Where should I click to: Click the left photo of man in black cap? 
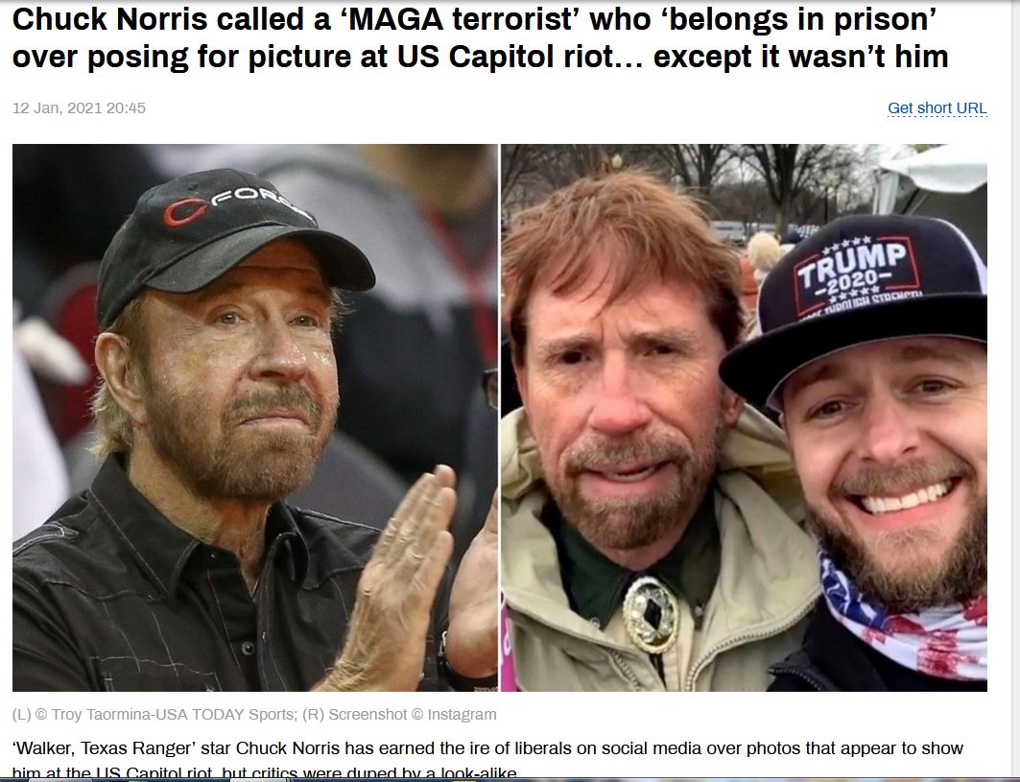(255, 417)
